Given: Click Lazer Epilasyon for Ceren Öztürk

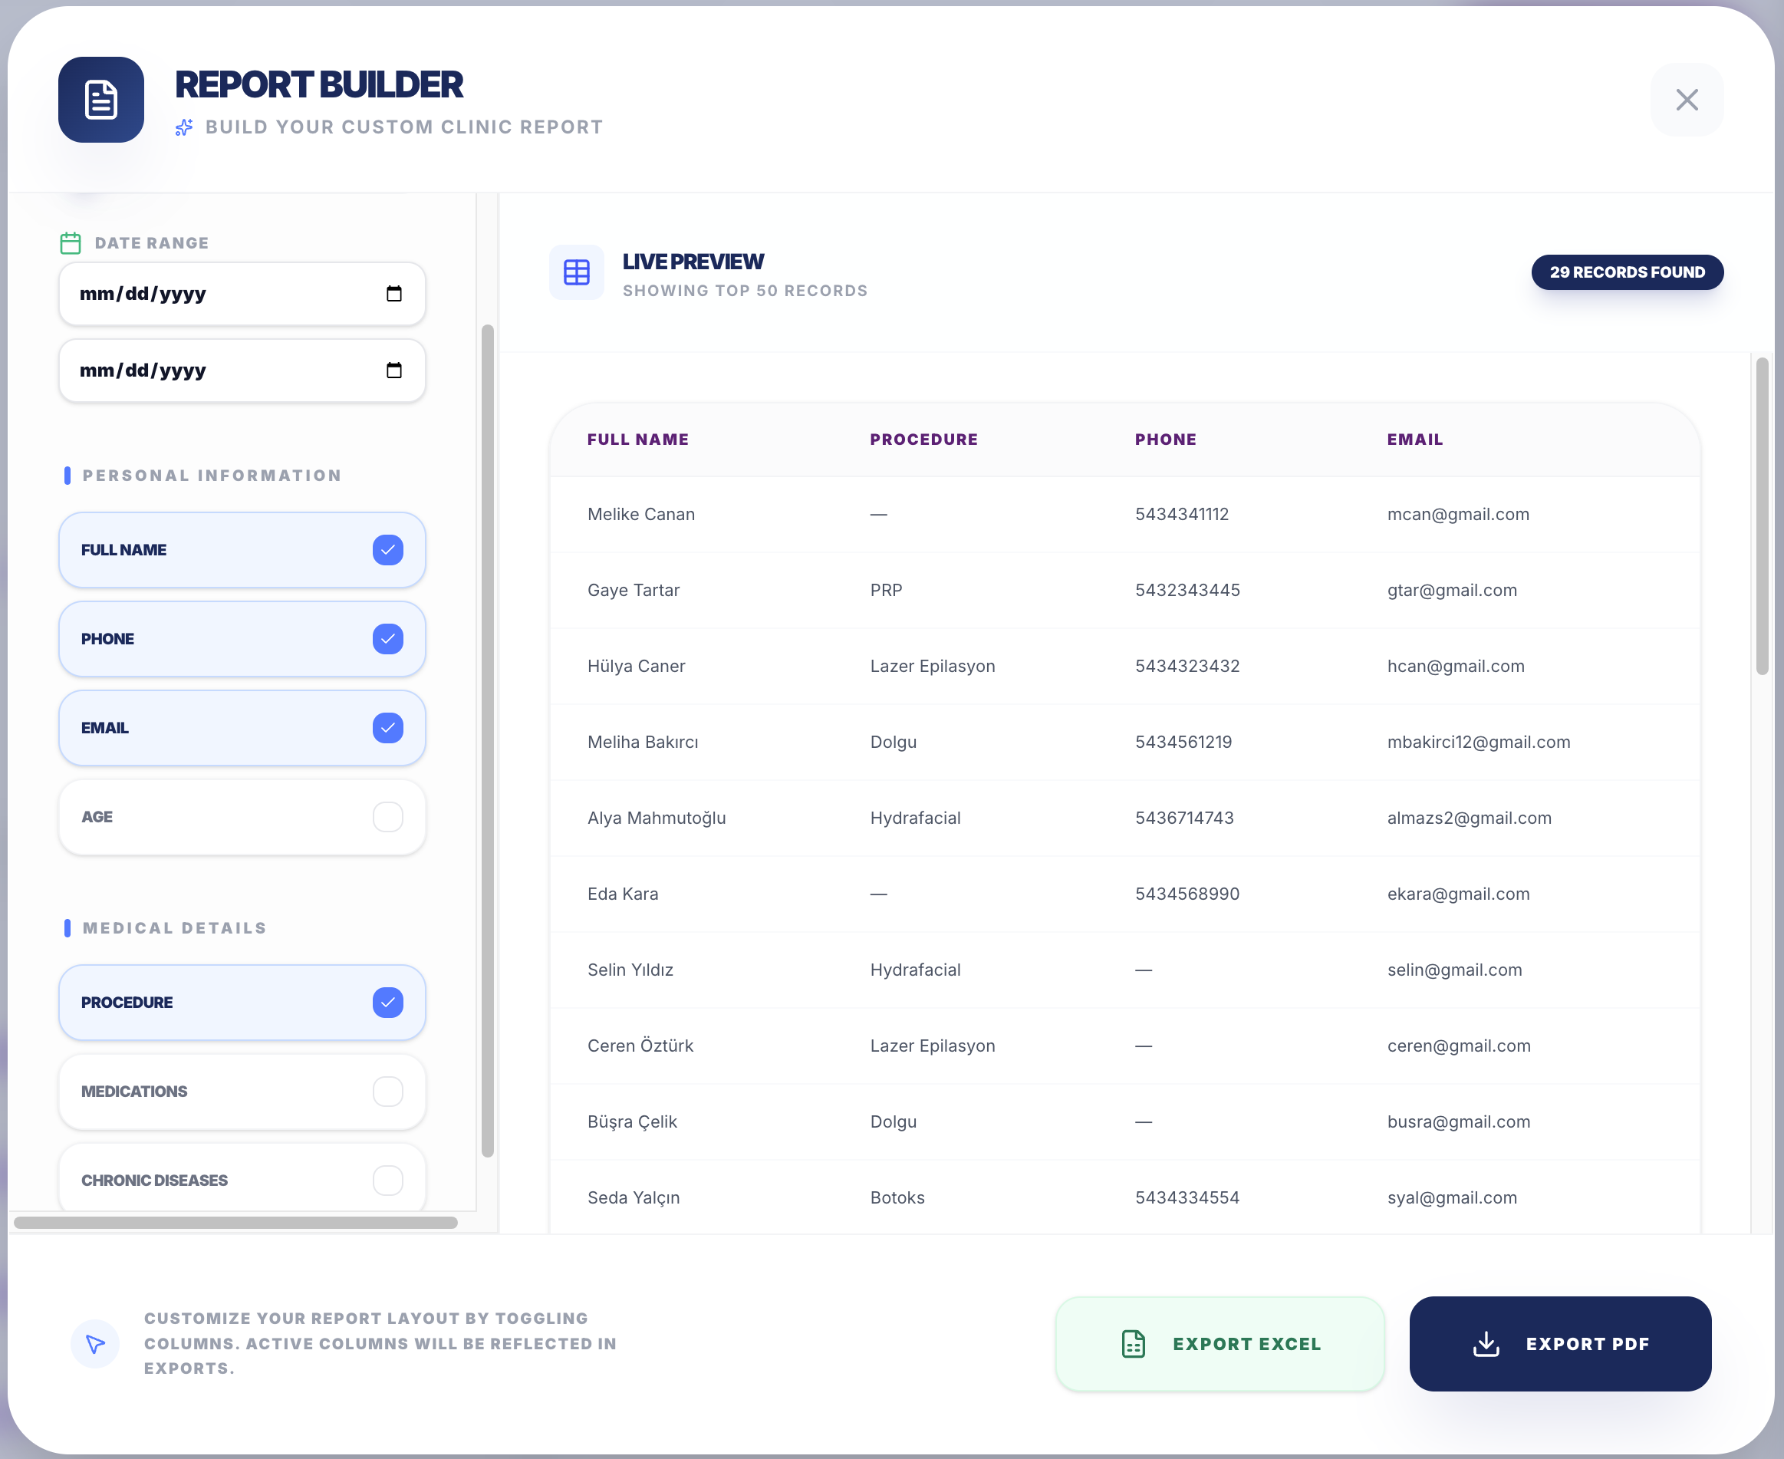Looking at the screenshot, I should pyautogui.click(x=932, y=1046).
